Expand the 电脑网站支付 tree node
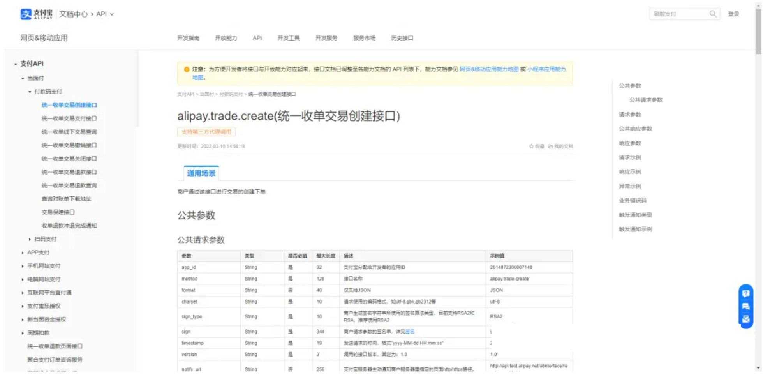 pos(23,279)
